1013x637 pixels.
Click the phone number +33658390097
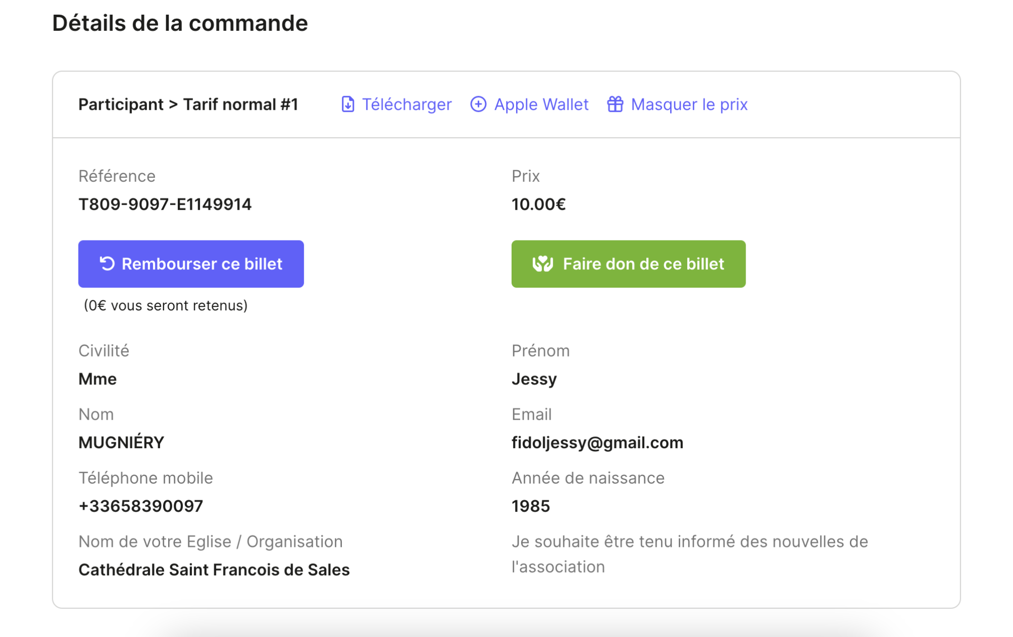(x=141, y=506)
